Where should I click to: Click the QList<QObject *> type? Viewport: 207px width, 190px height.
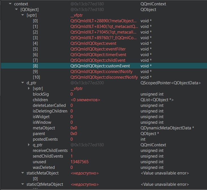click(x=157, y=100)
